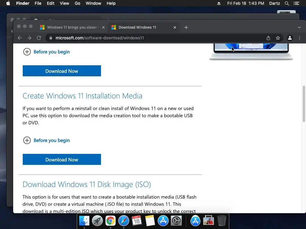Screen dimensions: 306x229
Task: Open the Help menu
Action: click(x=111, y=3)
